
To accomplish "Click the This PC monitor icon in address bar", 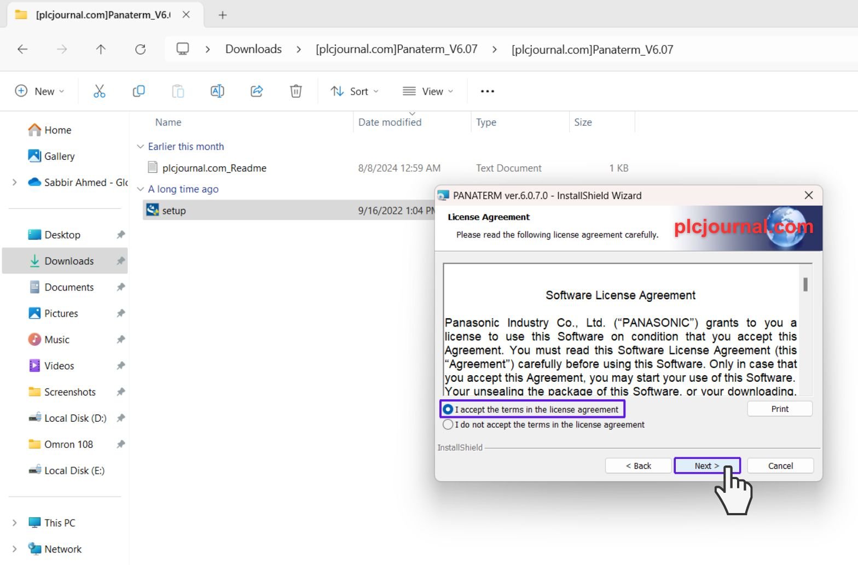I will click(x=183, y=49).
